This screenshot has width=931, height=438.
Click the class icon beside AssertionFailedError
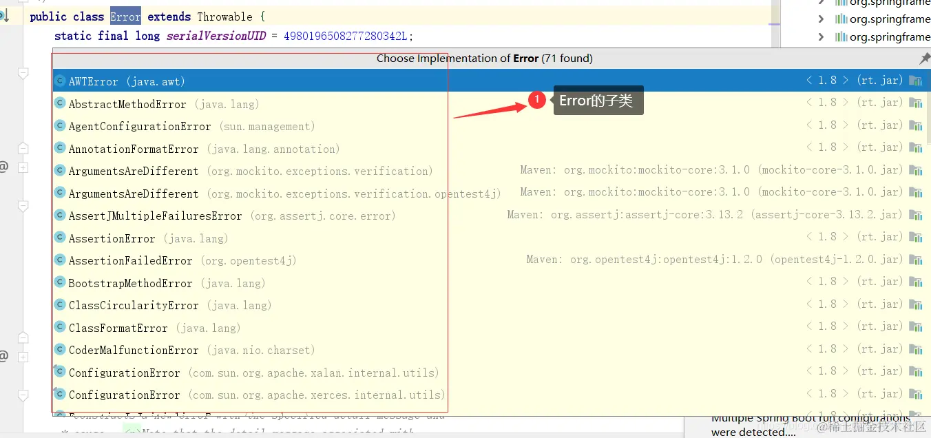[x=60, y=260]
